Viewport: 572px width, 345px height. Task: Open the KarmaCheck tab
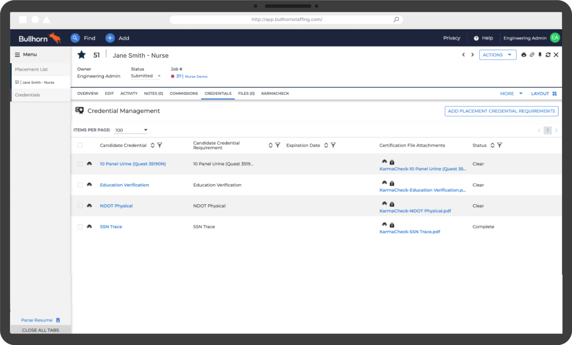[x=275, y=94]
